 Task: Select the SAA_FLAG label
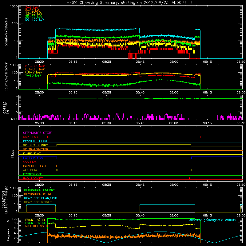(30, 162)
